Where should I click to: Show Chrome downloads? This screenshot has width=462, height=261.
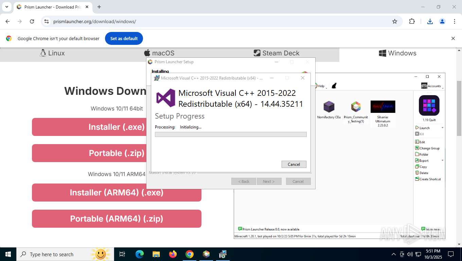[430, 21]
